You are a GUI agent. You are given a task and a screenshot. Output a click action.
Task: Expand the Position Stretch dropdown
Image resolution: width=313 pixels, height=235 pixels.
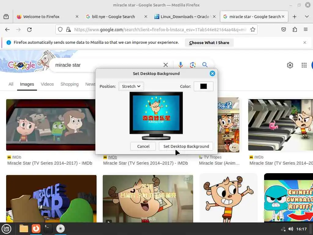tap(131, 86)
